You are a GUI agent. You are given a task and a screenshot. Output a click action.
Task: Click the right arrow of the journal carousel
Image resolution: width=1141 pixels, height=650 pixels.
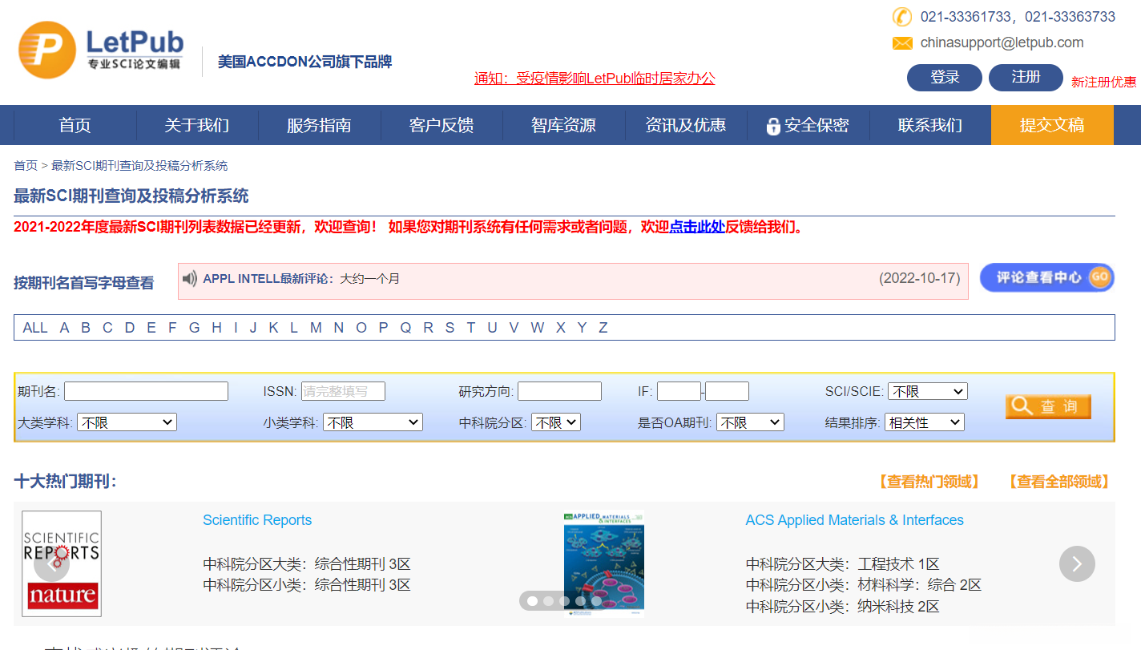(1077, 564)
